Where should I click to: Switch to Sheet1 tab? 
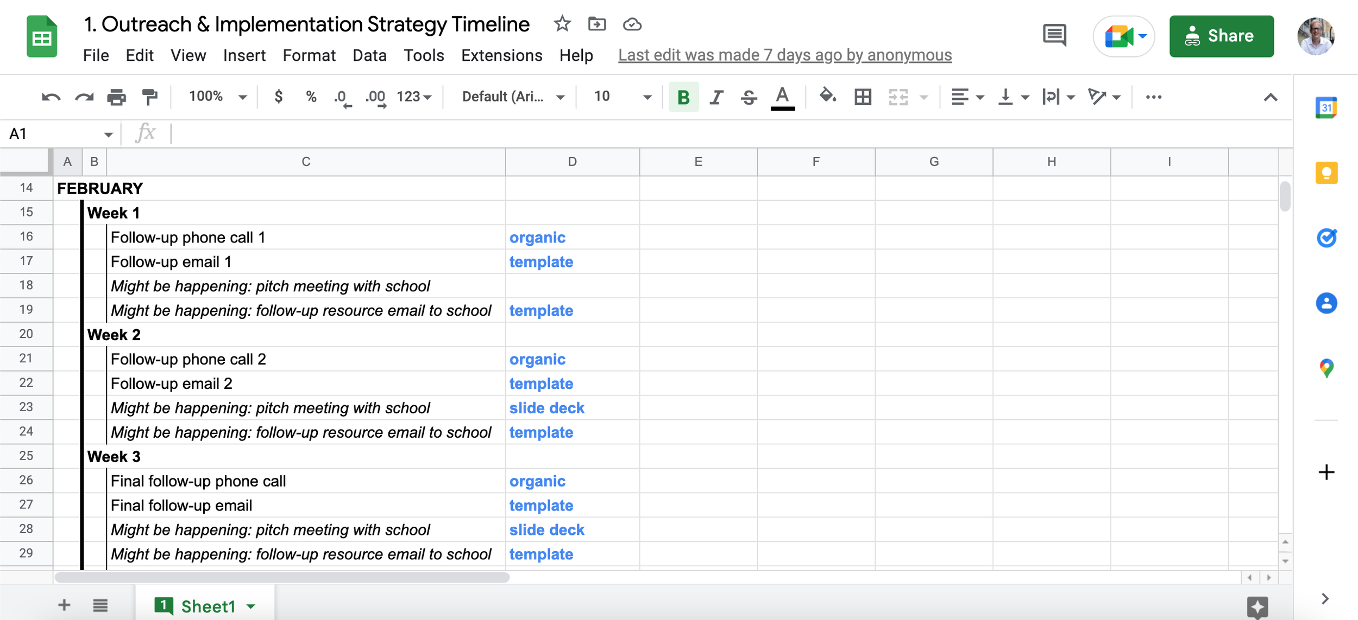208,606
